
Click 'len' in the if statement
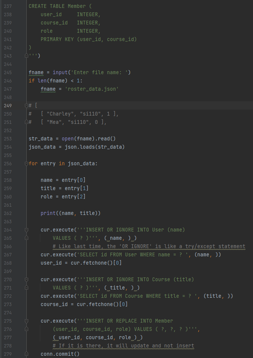(x=42, y=81)
